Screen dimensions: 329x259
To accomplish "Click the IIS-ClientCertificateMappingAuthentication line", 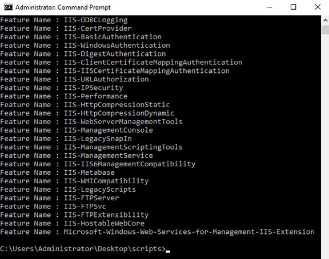I will pos(121,62).
